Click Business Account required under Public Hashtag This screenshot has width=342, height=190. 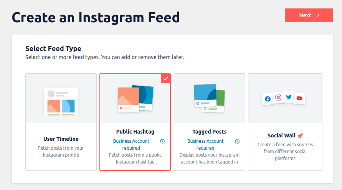tap(131, 144)
